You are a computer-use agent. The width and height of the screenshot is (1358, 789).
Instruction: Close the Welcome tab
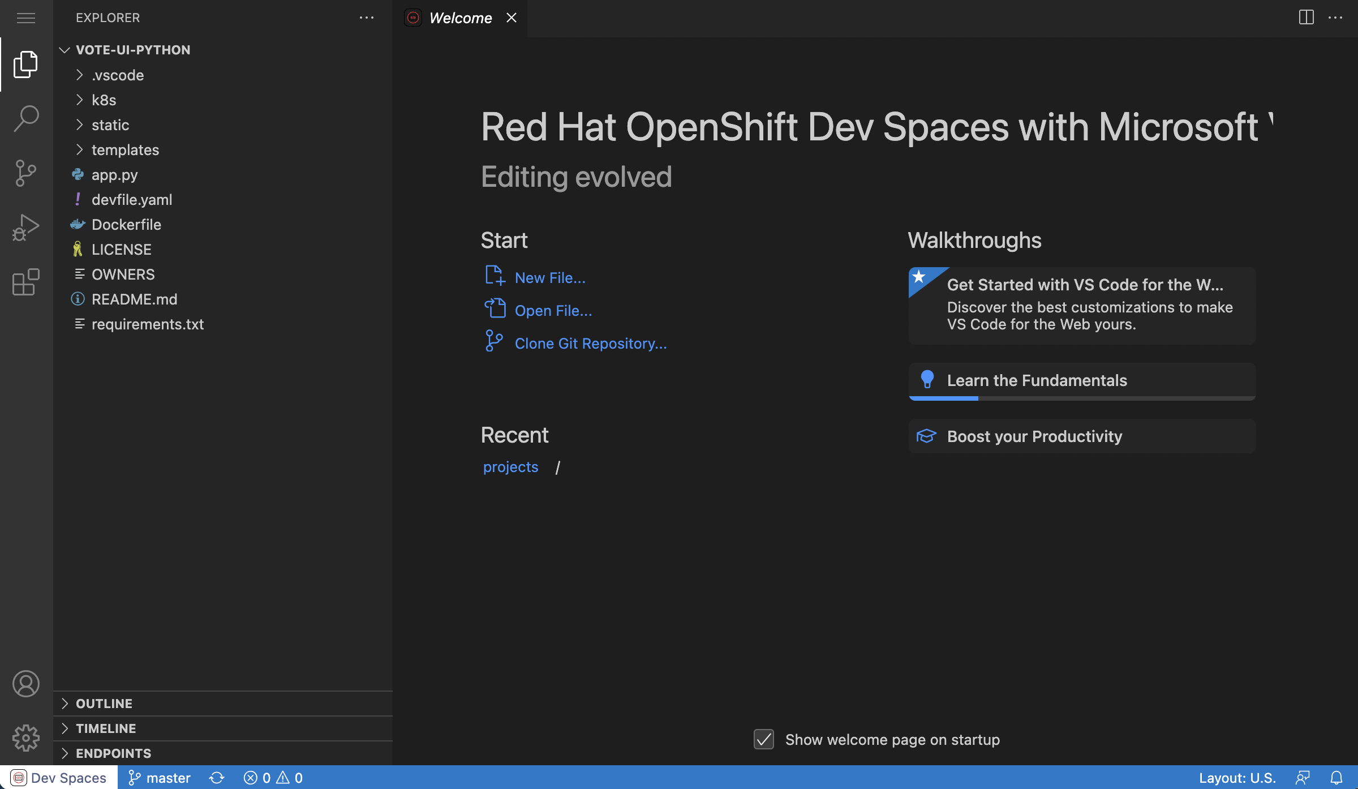pos(512,18)
